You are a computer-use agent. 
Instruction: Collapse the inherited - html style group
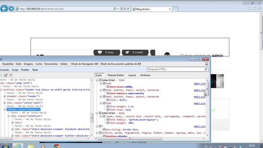click(97, 80)
